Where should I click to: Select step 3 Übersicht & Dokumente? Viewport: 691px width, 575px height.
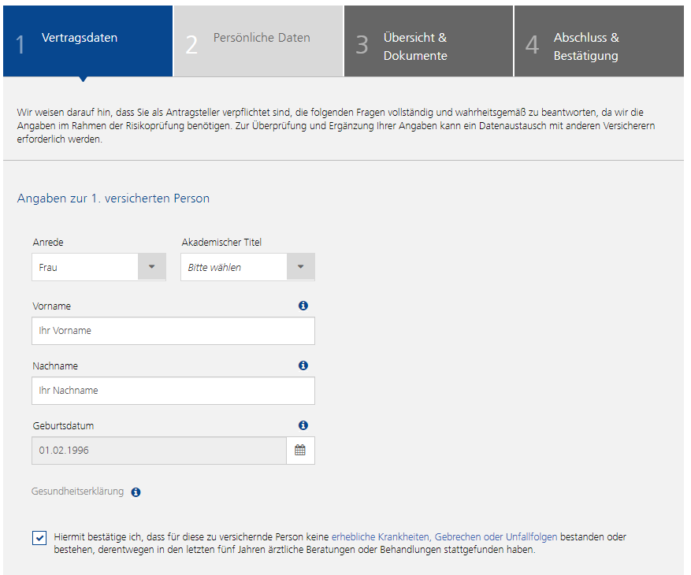(x=429, y=41)
